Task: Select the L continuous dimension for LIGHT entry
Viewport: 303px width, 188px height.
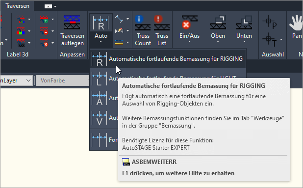Action: pos(168,78)
